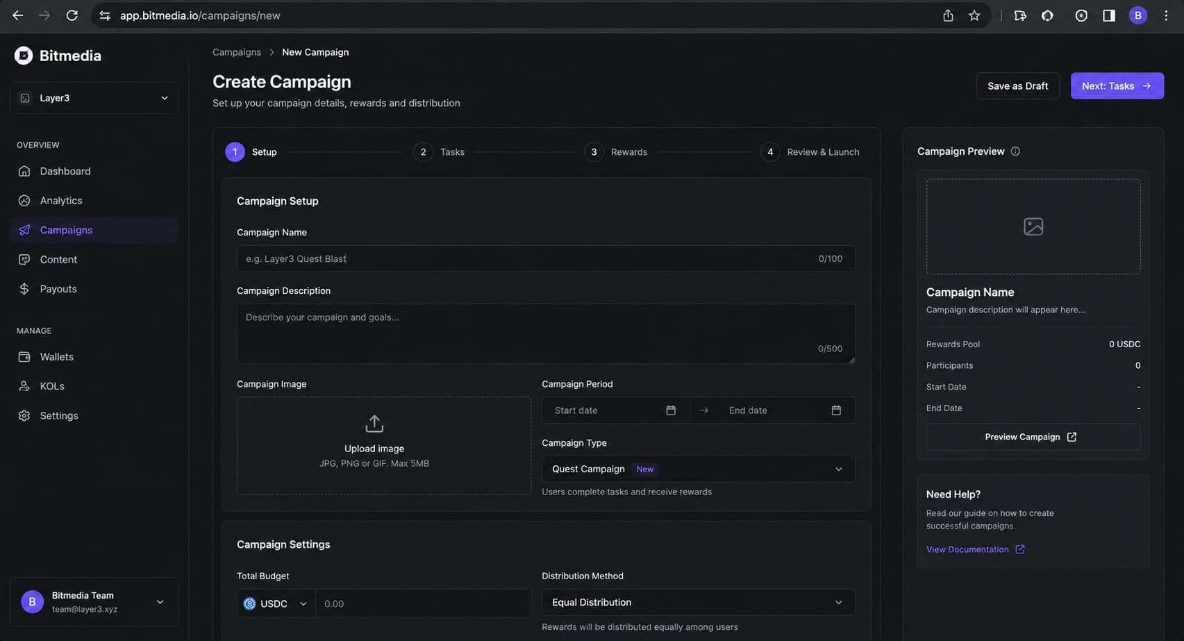Open Dashboard in the sidebar
Image resolution: width=1184 pixels, height=641 pixels.
(94, 171)
